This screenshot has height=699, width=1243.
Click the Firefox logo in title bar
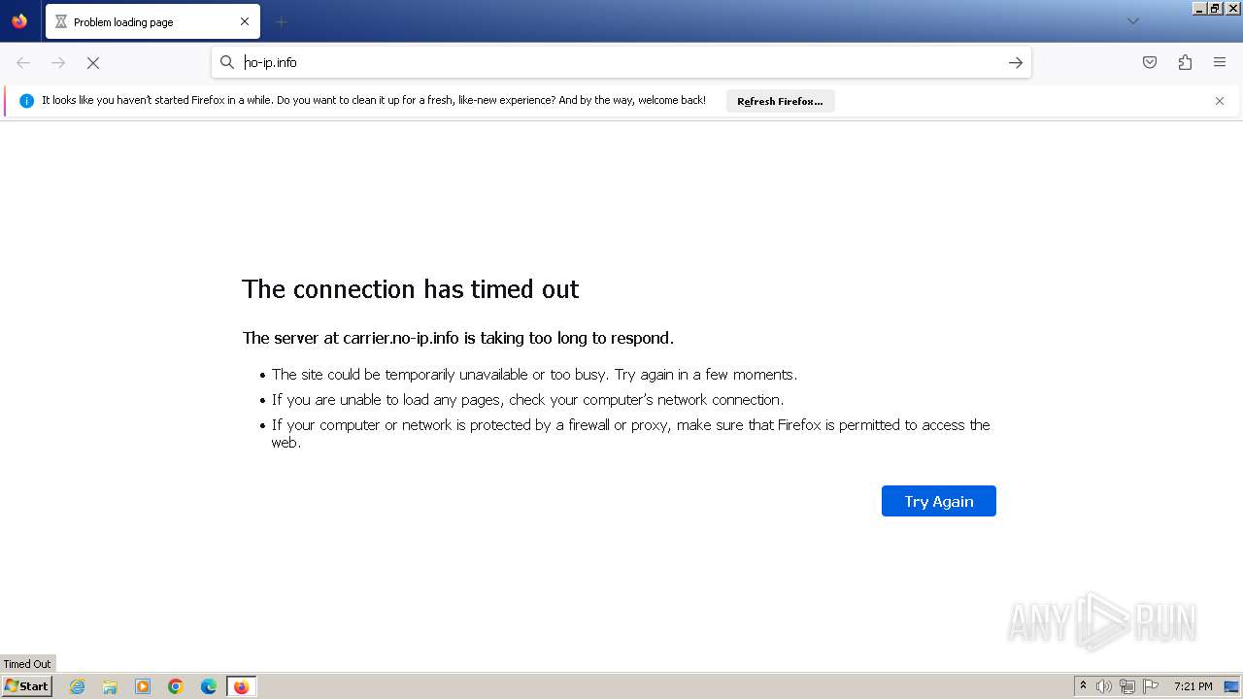(x=19, y=21)
